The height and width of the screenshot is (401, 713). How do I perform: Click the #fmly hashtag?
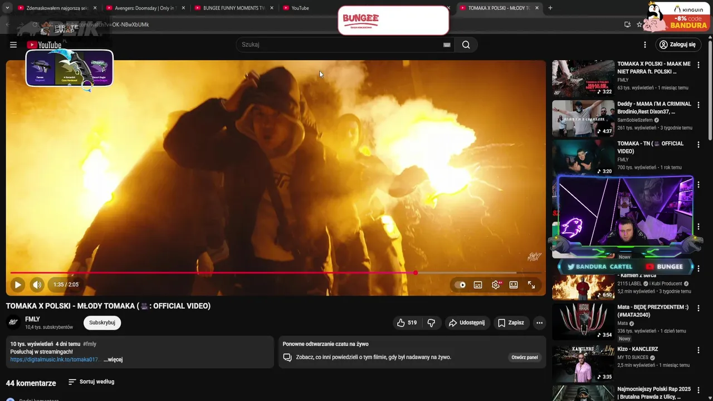(90, 344)
